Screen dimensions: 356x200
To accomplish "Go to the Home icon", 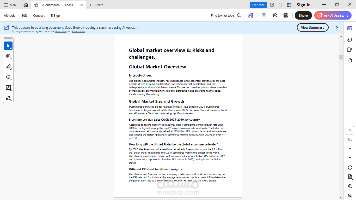I will click(26, 5).
